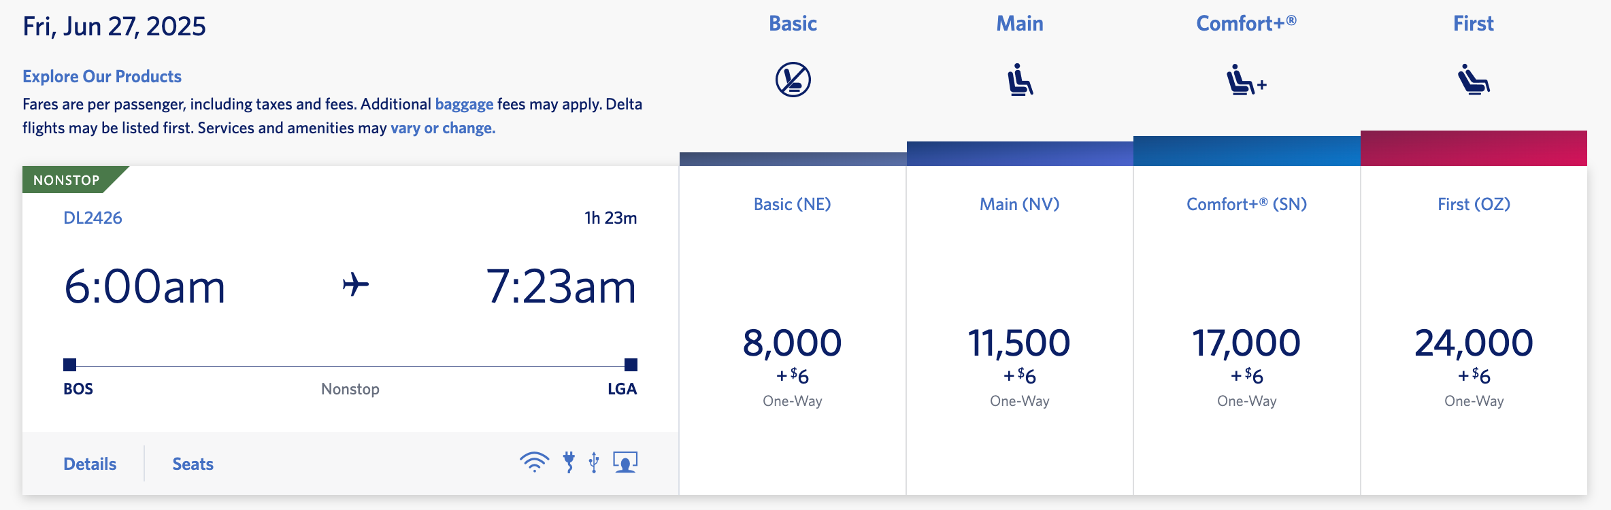Open the seatback entertainment amenity icon
Viewport: 1611px width, 510px height.
pos(626,462)
